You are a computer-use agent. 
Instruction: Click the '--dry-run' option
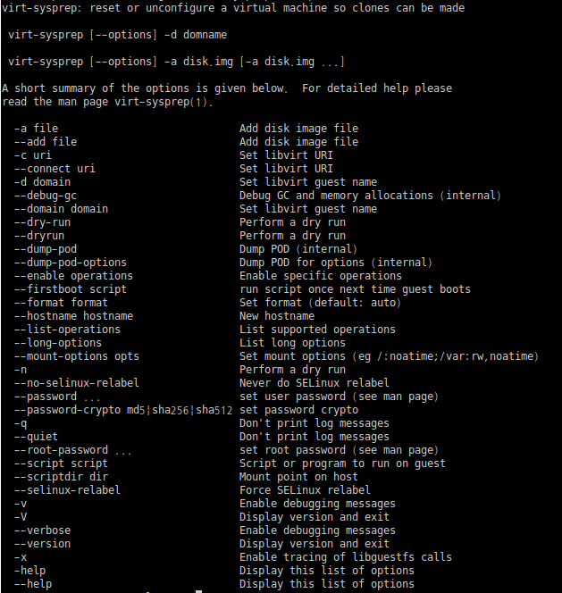[x=42, y=222]
